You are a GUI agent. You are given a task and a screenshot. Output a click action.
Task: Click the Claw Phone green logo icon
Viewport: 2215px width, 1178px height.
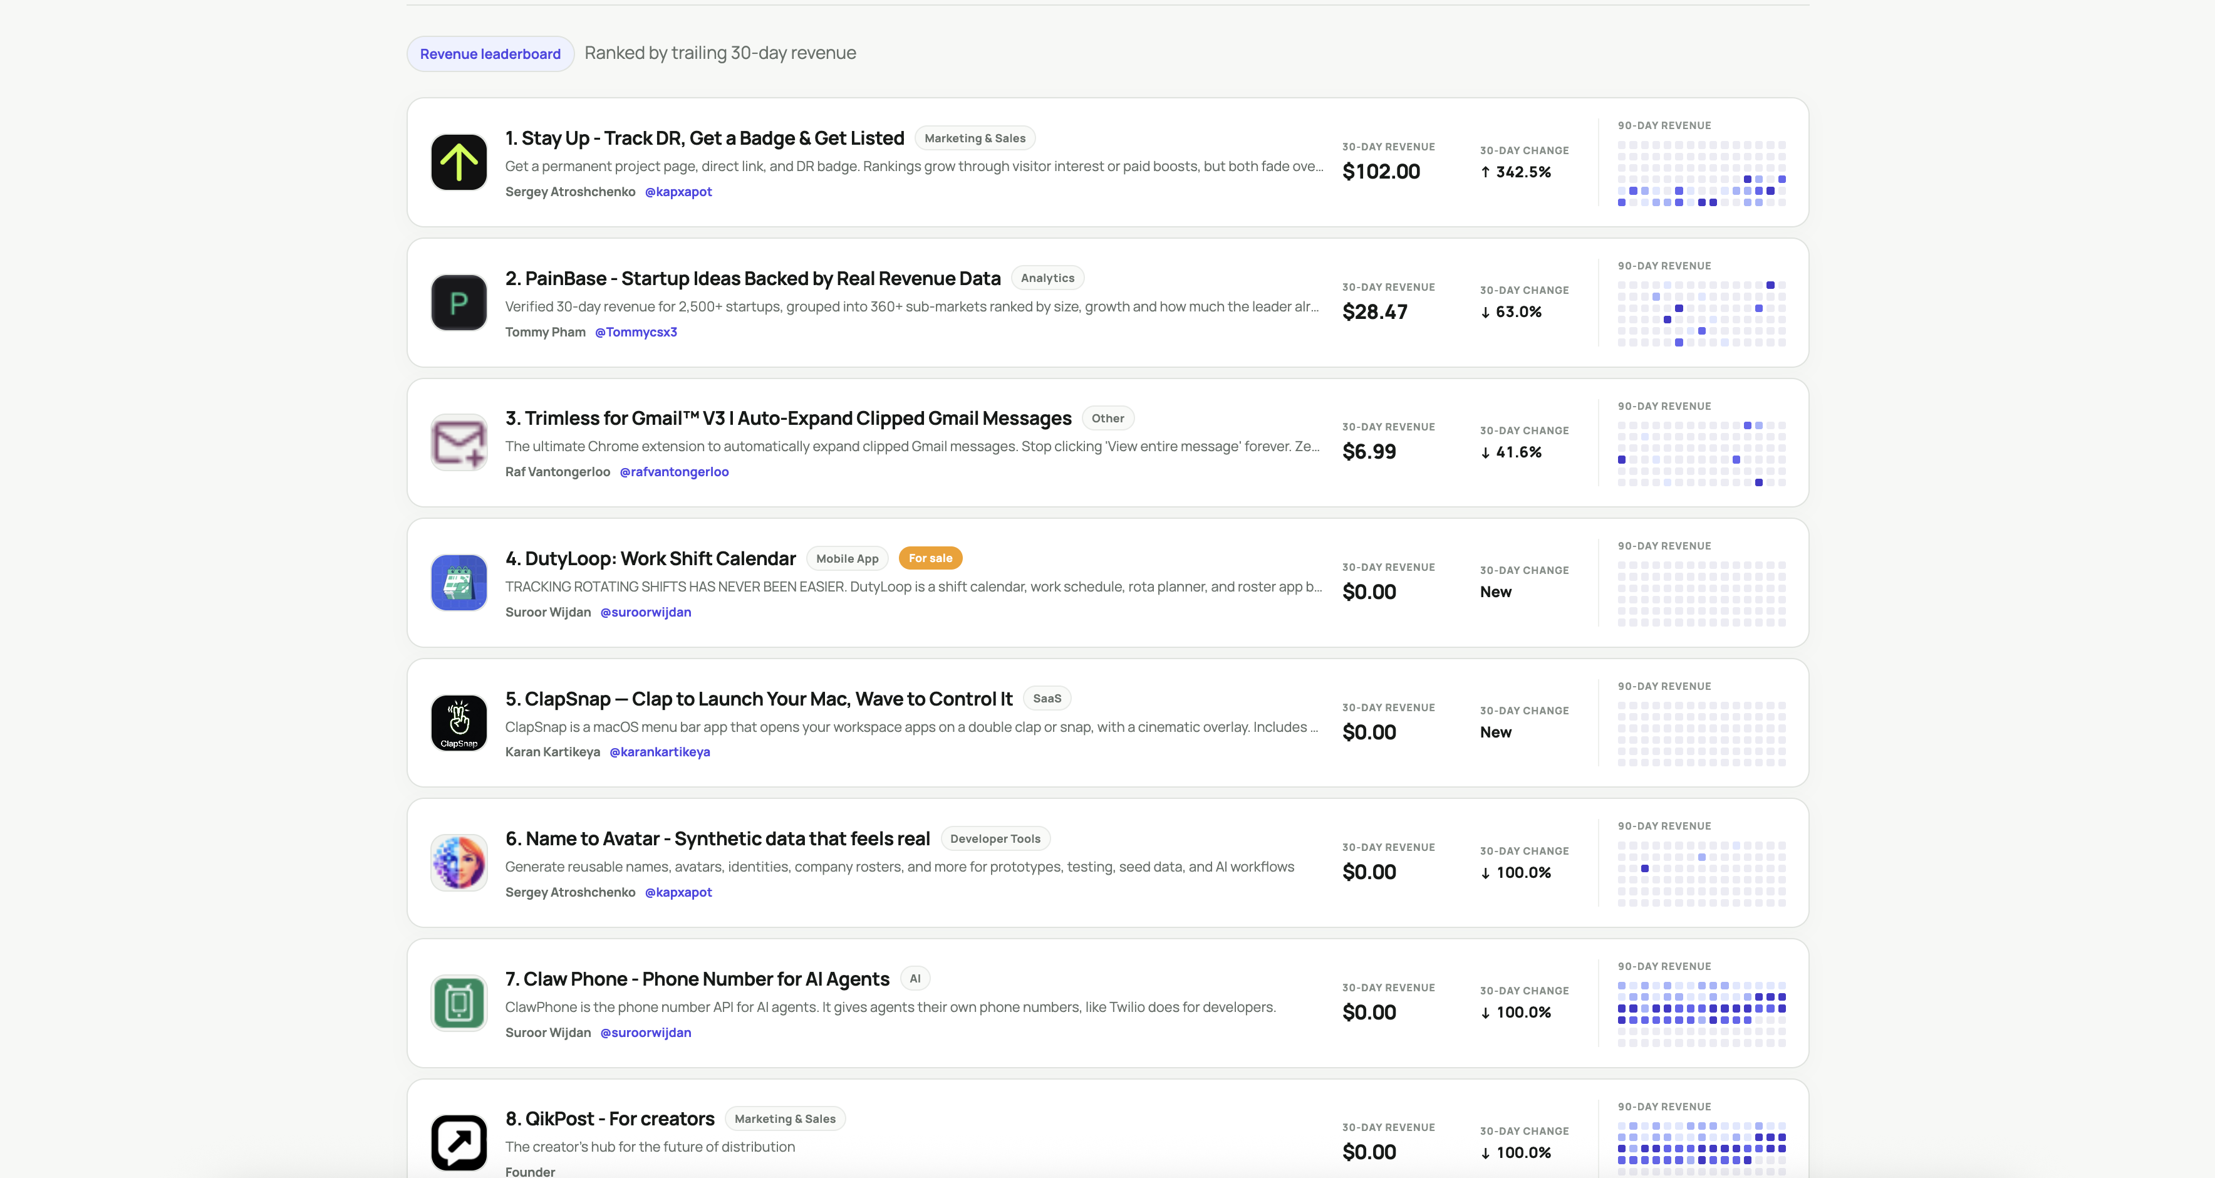click(459, 1003)
